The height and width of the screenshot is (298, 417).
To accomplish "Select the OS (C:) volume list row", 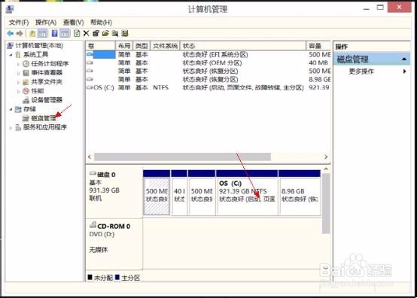I will point(208,87).
